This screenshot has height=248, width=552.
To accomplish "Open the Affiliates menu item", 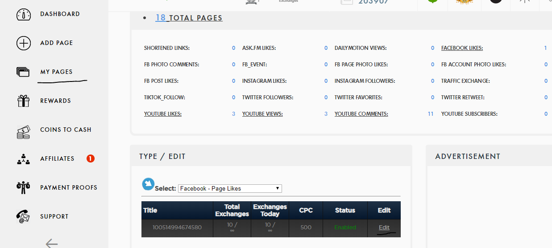I will click(57, 159).
